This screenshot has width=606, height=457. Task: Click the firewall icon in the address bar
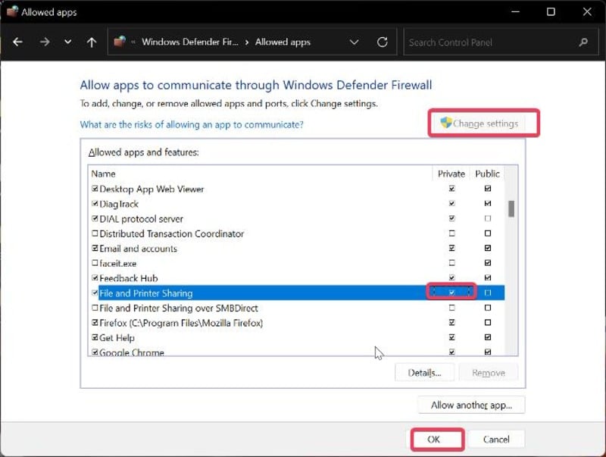[120, 42]
